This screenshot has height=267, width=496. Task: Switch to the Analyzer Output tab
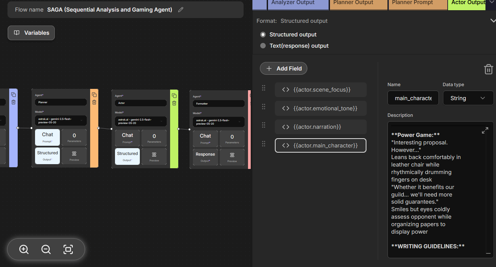tap(298, 4)
